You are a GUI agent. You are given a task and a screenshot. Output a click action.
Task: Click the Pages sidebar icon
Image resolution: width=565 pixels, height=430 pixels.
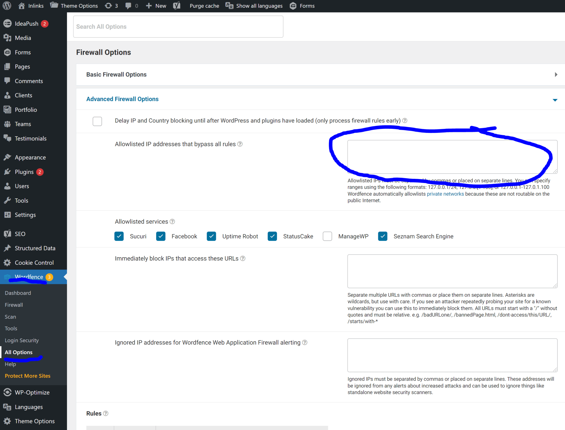(7, 67)
